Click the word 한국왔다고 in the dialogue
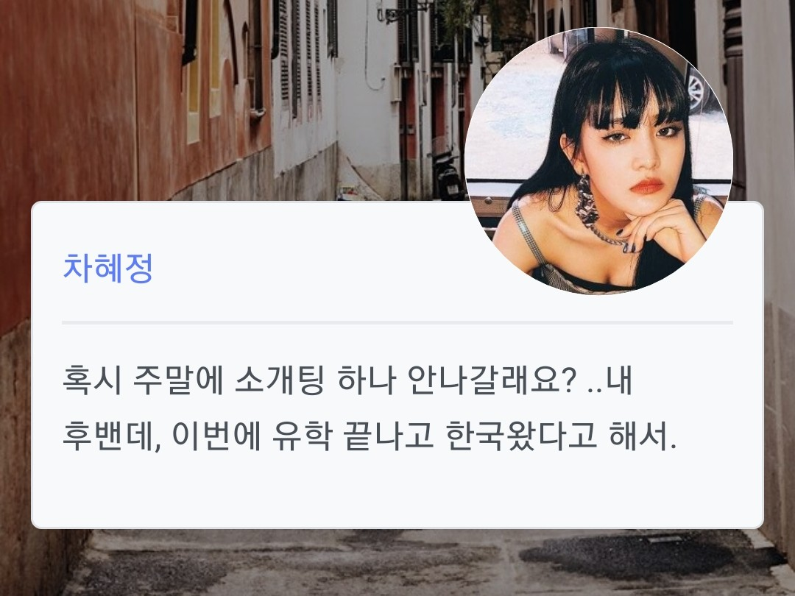 point(521,436)
